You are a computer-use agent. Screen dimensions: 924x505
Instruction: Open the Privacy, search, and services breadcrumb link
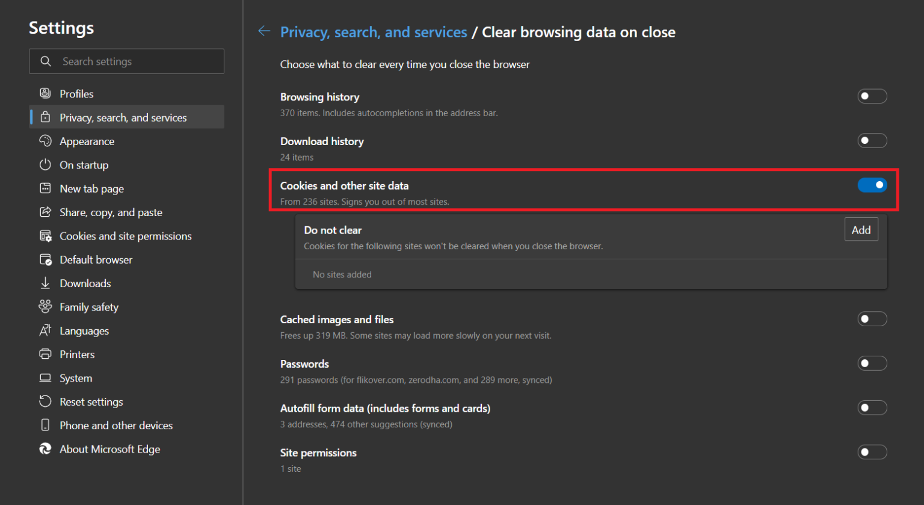point(374,32)
